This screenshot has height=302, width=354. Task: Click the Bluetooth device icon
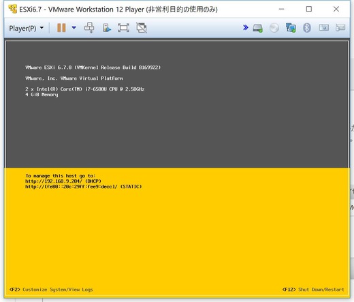pos(307,28)
